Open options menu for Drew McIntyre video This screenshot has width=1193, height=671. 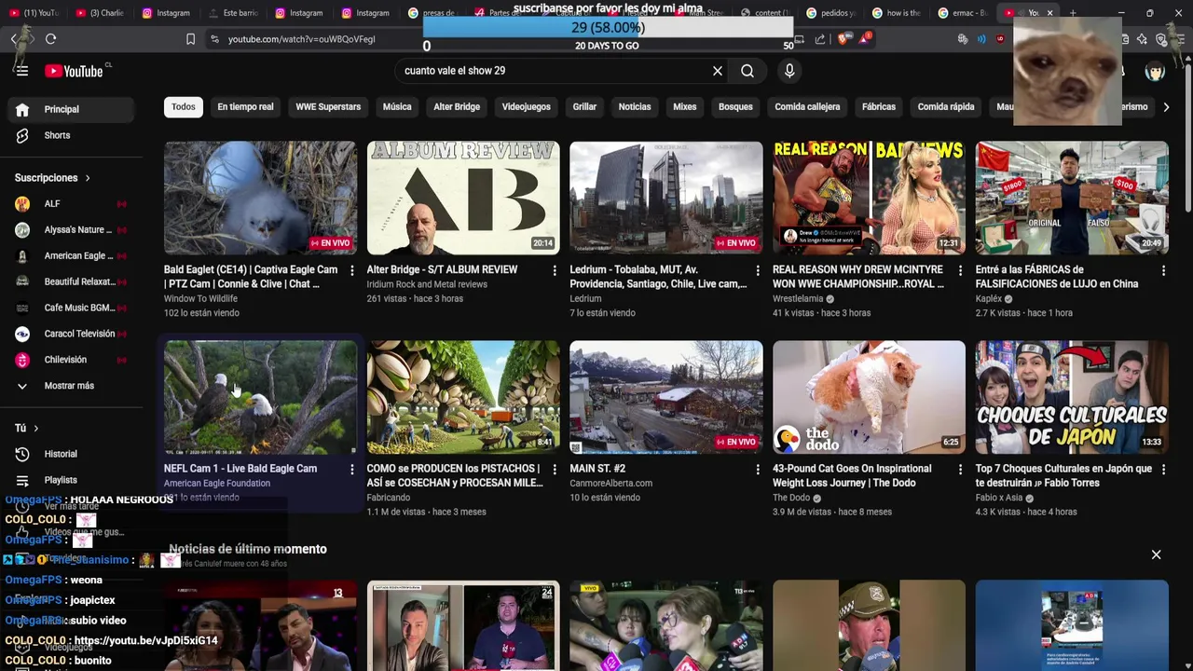tap(960, 270)
